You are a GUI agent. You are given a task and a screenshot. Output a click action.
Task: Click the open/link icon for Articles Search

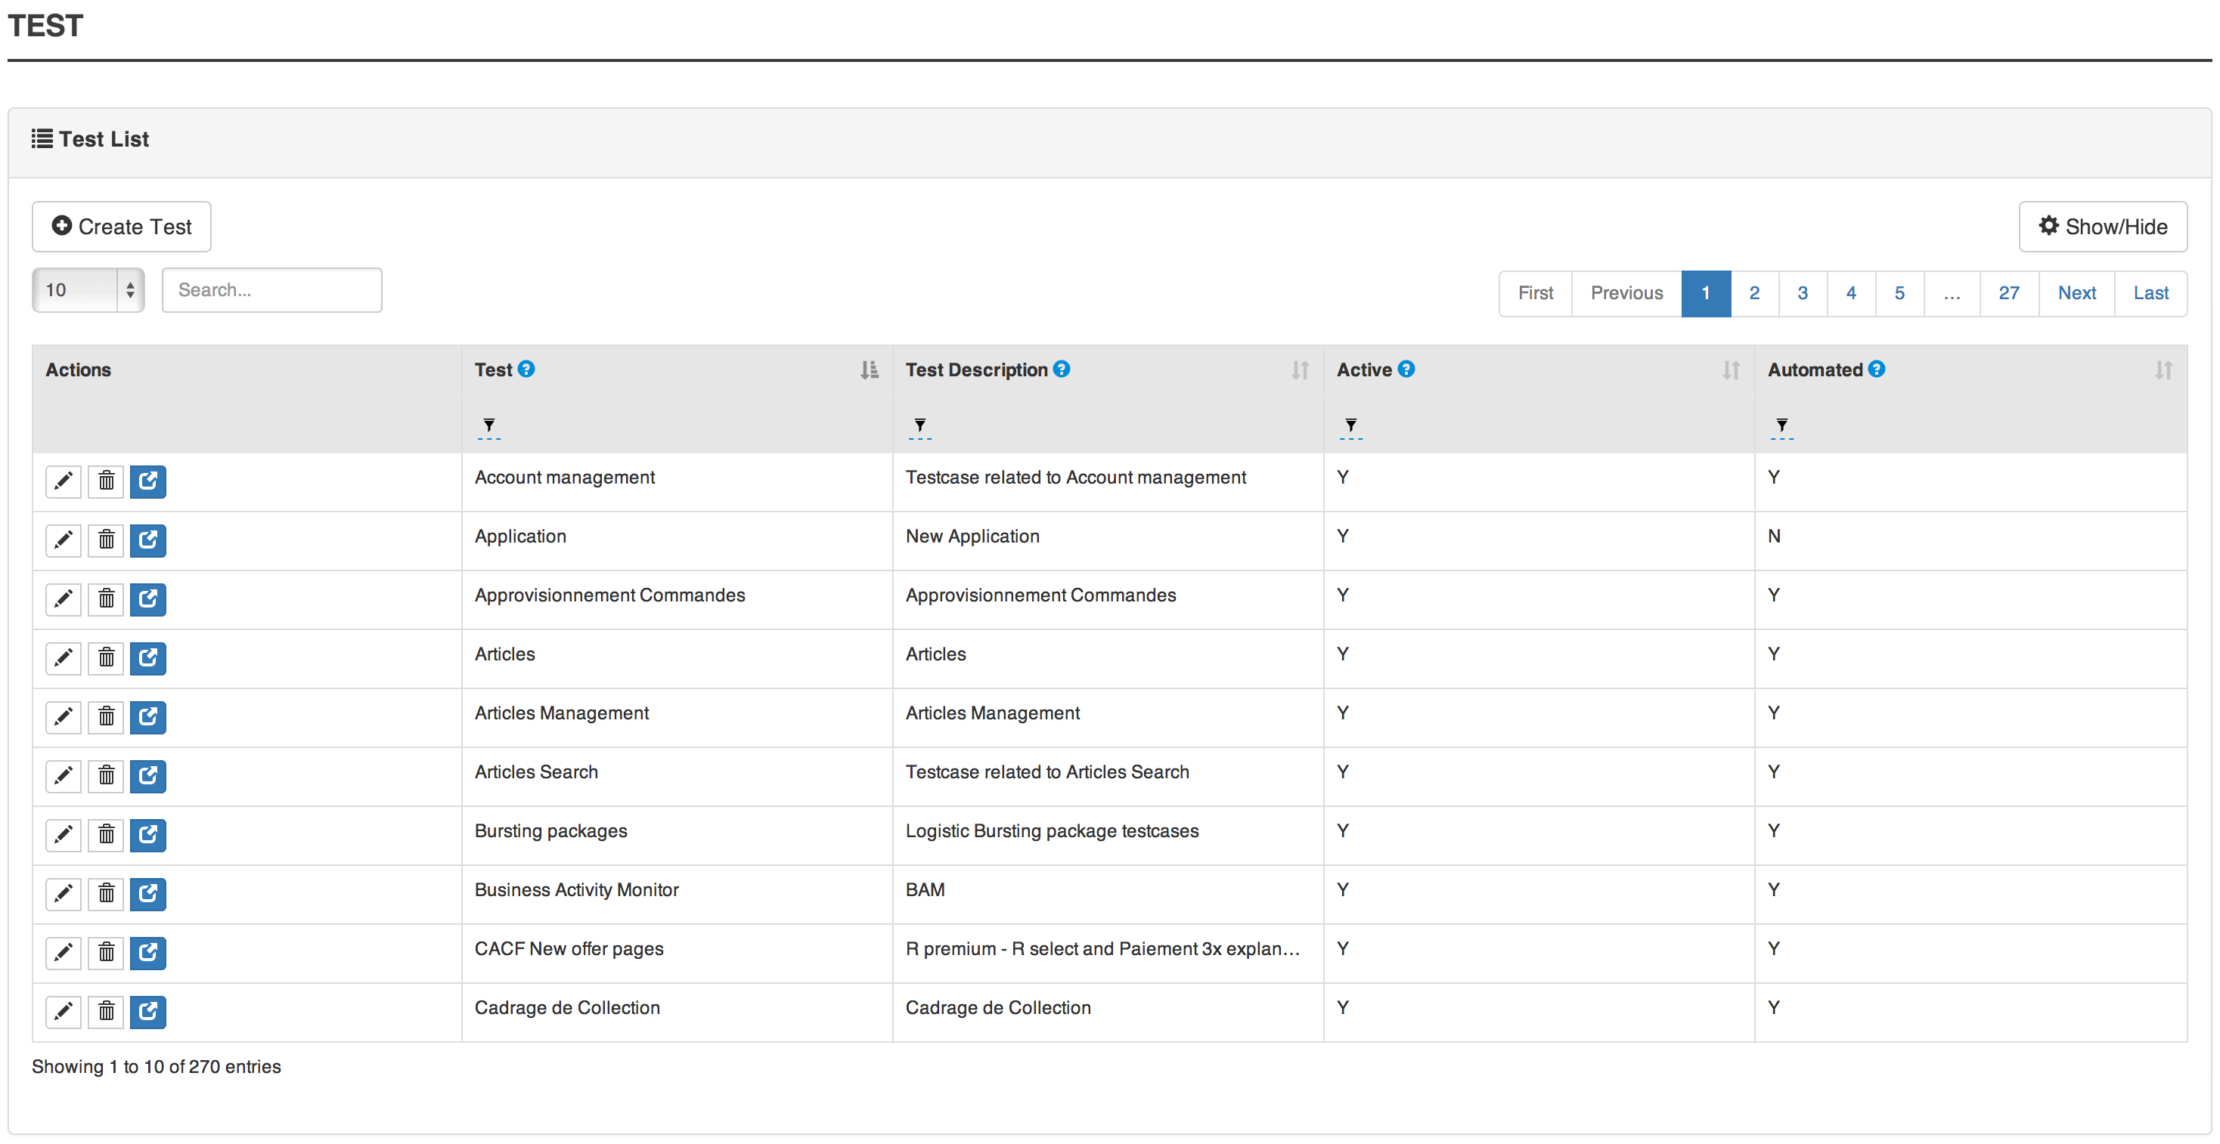point(149,773)
